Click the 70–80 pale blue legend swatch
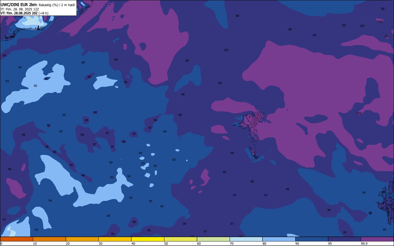This screenshot has height=246, width=394. [246, 239]
